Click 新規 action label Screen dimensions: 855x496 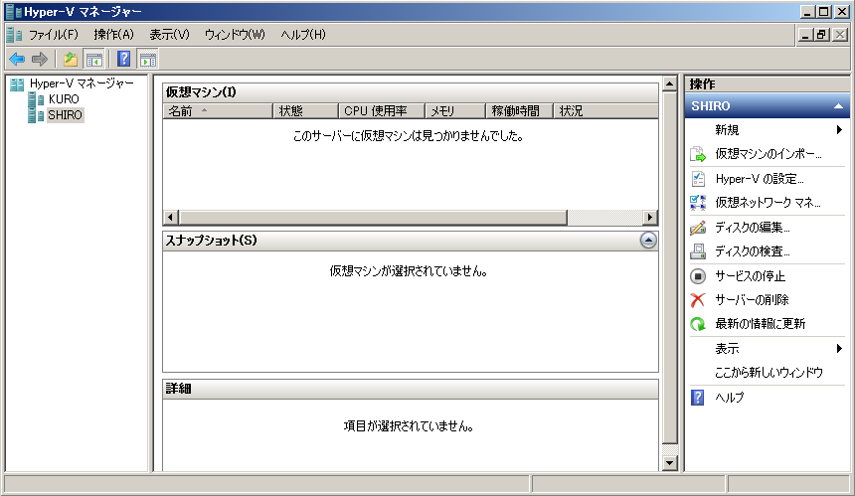click(x=727, y=130)
